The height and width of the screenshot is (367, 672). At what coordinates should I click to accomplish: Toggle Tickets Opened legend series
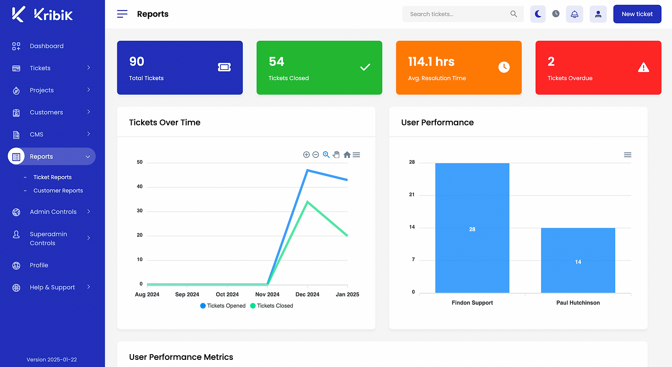click(x=223, y=306)
